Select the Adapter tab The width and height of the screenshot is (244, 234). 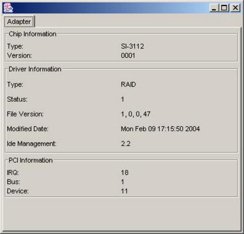coord(19,22)
